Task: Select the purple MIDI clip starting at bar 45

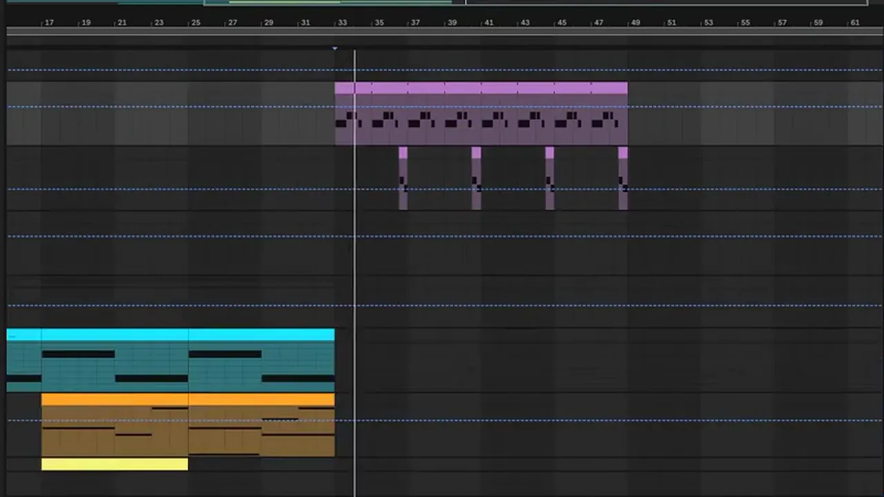Action: 573,114
